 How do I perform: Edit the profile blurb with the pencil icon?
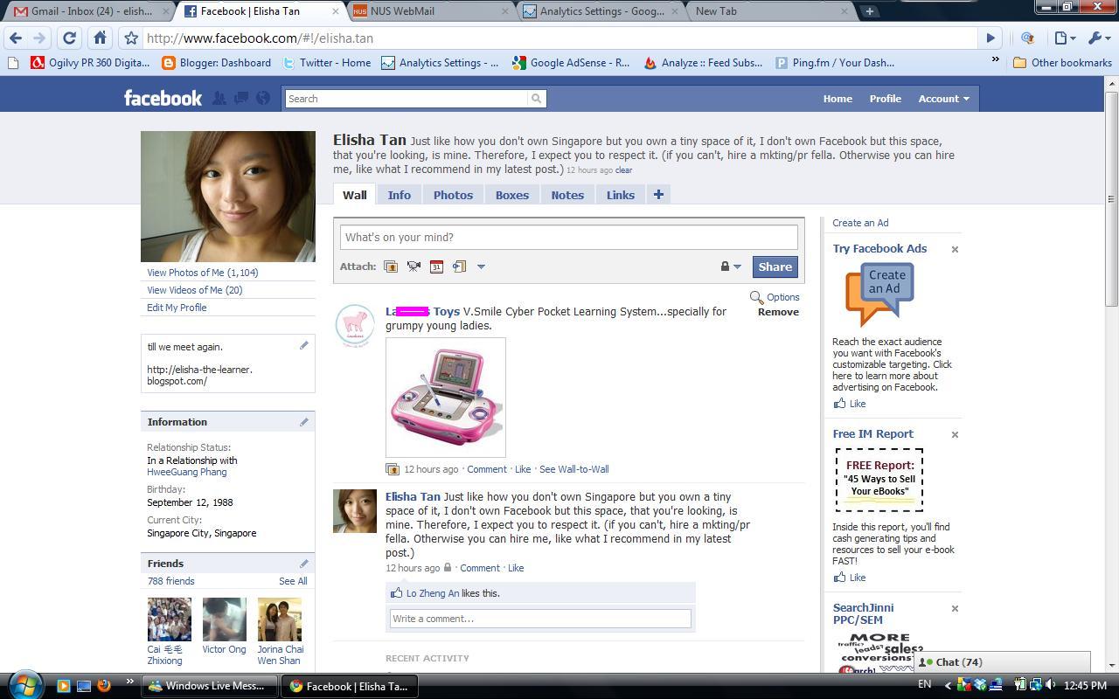[x=303, y=346]
